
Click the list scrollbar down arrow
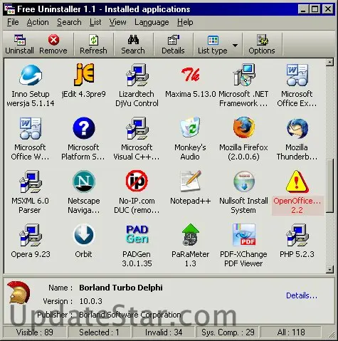(x=329, y=269)
